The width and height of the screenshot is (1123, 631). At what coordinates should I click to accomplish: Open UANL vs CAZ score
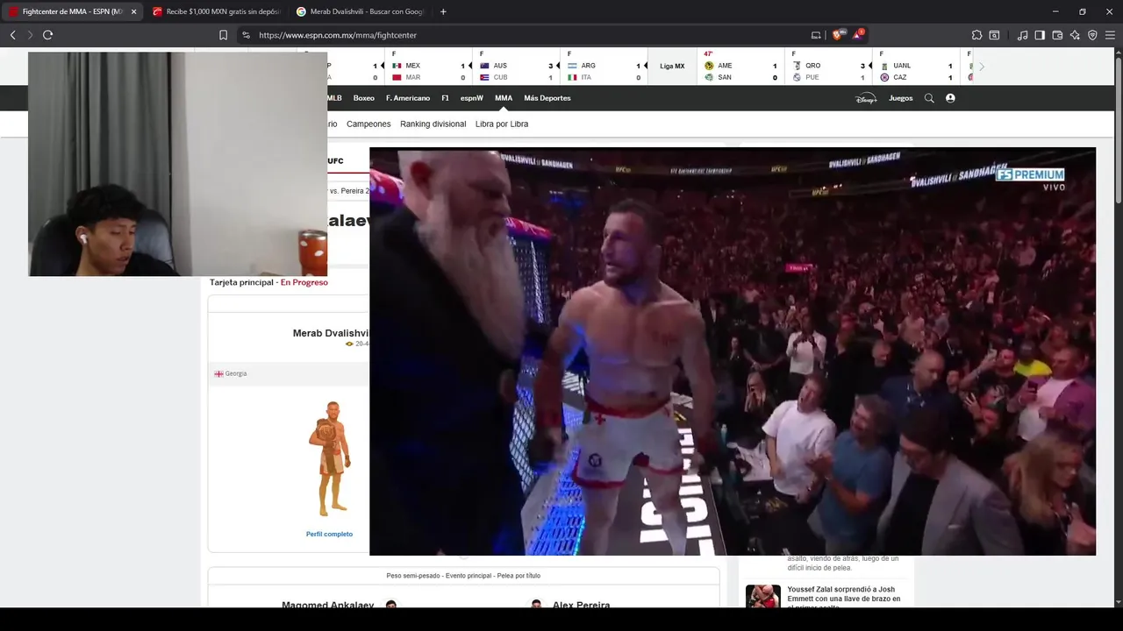[916, 67]
